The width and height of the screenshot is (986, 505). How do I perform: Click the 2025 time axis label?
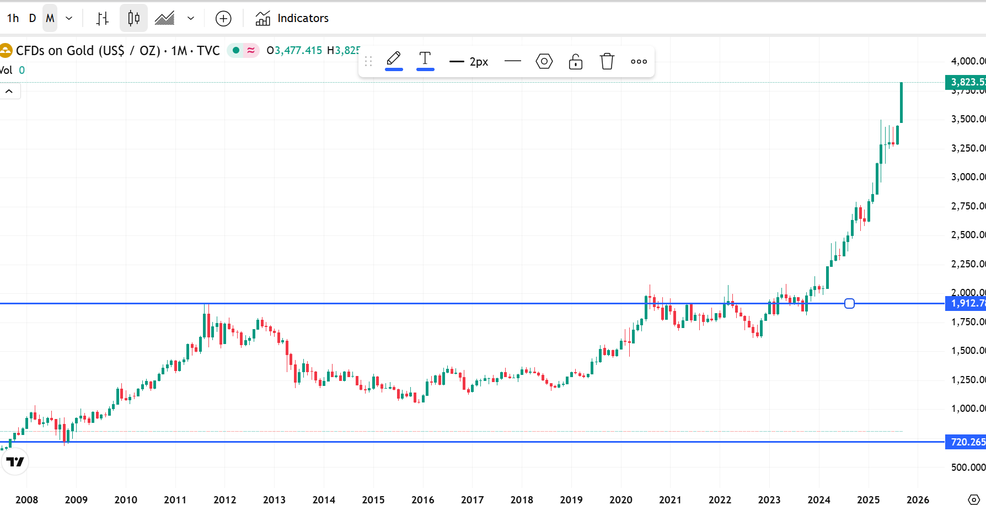pos(869,499)
